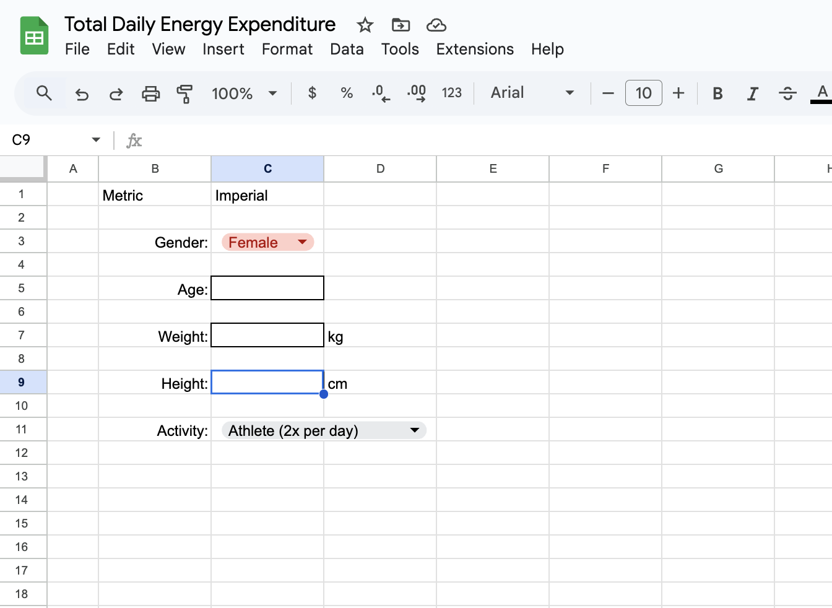The height and width of the screenshot is (608, 832).
Task: Redo the last action
Action: pyautogui.click(x=116, y=93)
